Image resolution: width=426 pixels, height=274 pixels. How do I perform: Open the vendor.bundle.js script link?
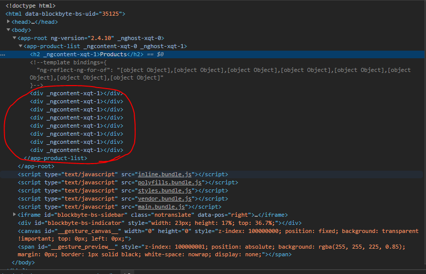tap(165, 199)
